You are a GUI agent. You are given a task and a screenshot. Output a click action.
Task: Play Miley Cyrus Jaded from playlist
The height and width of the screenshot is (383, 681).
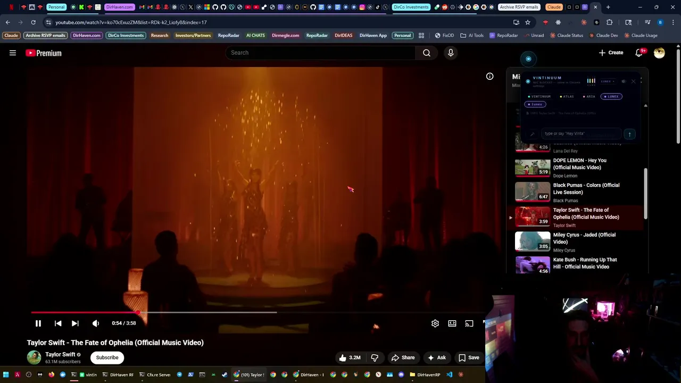tap(577, 242)
